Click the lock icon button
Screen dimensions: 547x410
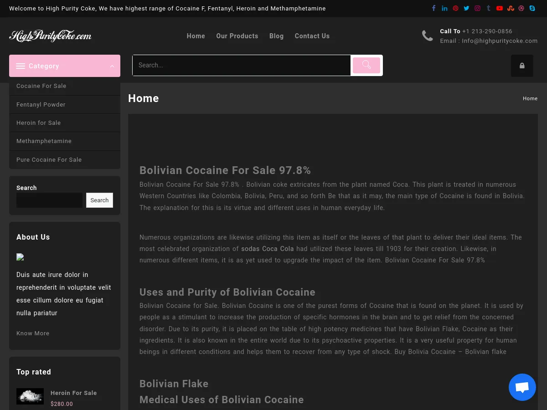click(x=522, y=66)
